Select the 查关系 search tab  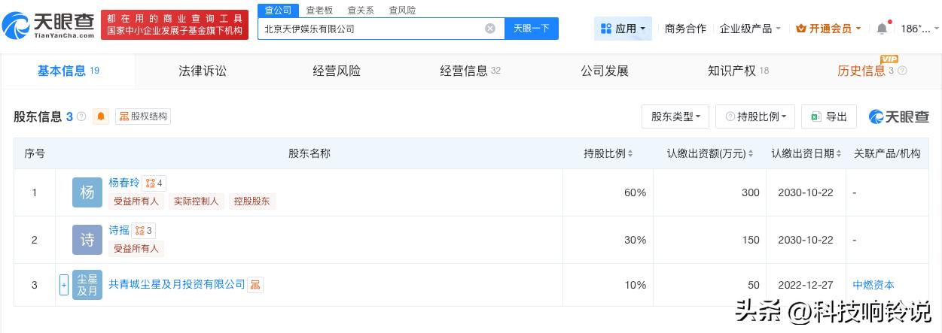361,11
